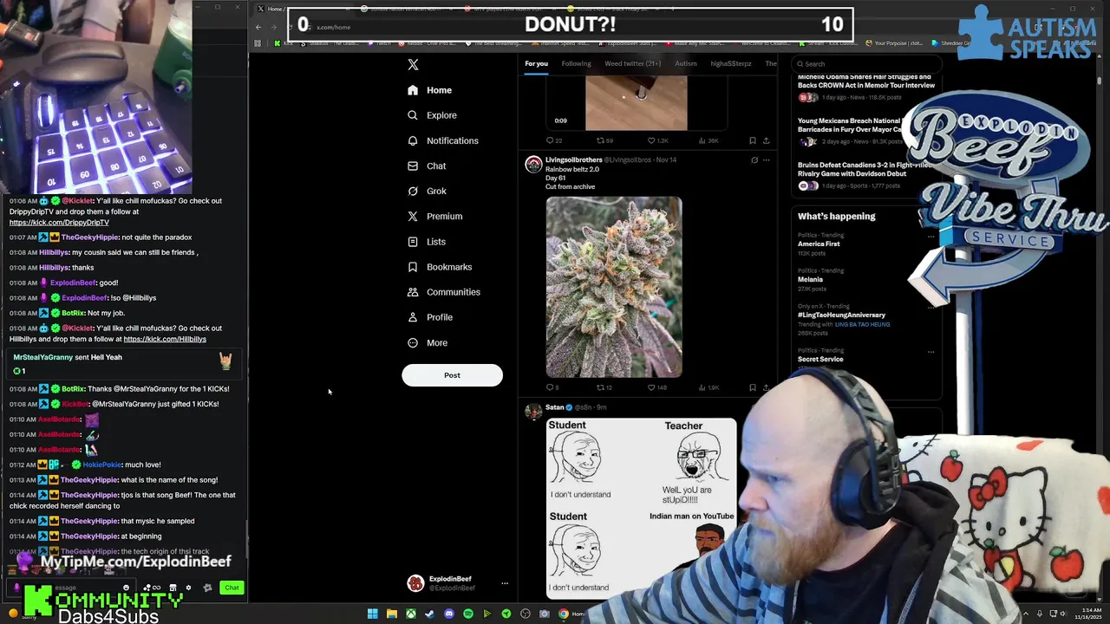The image size is (1110, 624).
Task: Open the Rainbow beltz cannabis photo
Action: [614, 287]
